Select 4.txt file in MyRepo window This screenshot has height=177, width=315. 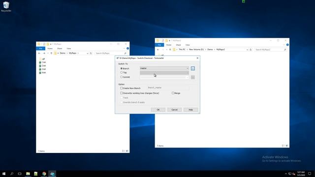(x=42, y=73)
